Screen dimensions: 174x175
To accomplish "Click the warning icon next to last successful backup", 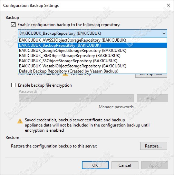I will tap(65, 75).
